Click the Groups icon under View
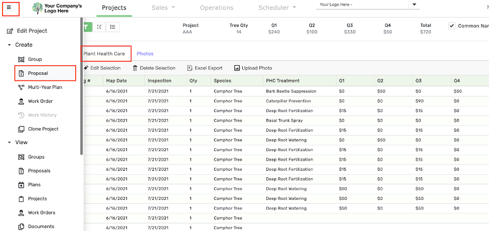Viewport: 490px width, 231px height. click(x=21, y=157)
